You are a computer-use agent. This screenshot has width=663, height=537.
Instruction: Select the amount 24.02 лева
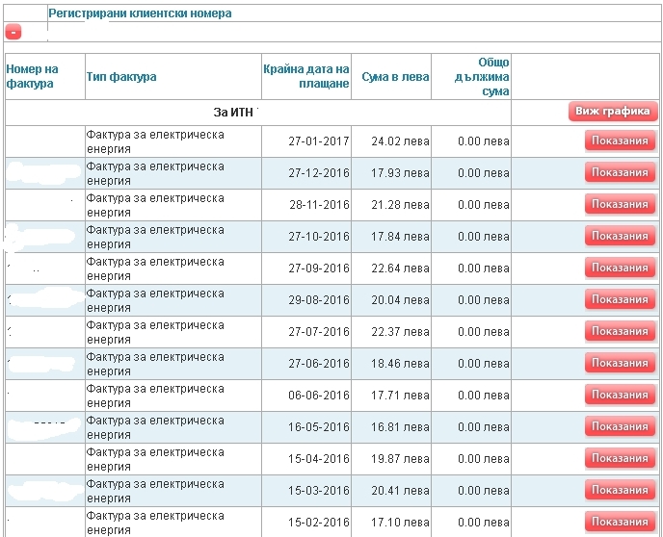click(401, 141)
